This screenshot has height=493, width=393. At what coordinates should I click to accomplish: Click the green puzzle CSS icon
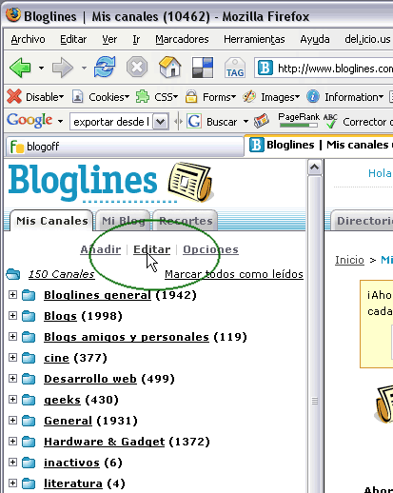[143, 96]
